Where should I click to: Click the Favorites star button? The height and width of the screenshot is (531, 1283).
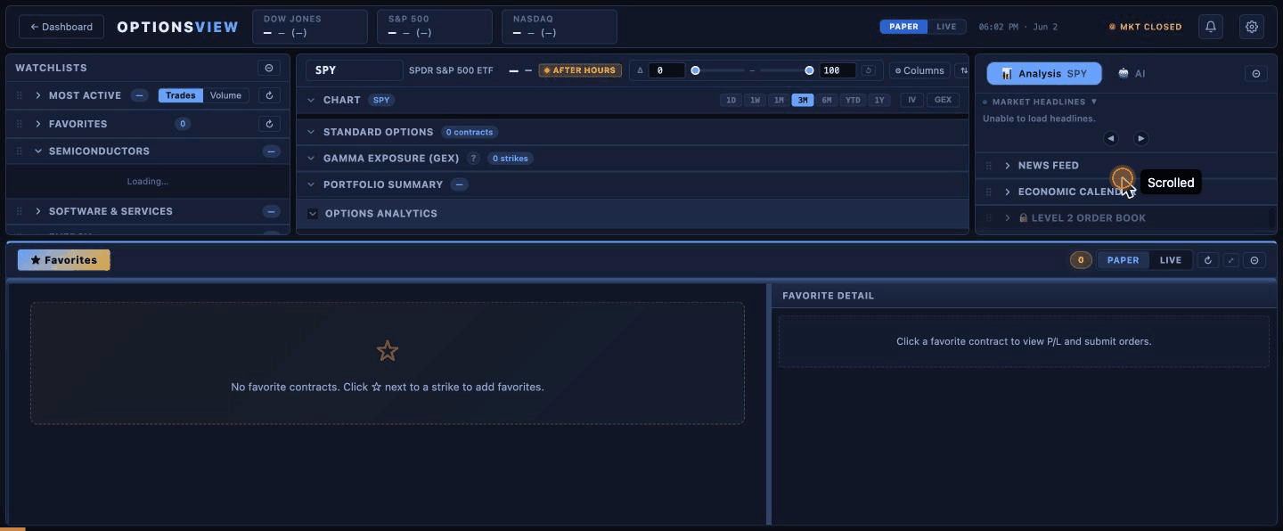64,260
